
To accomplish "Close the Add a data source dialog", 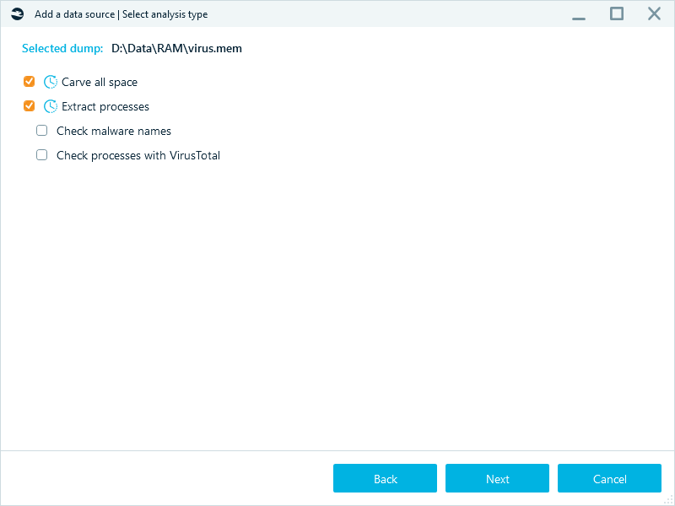I will [x=654, y=13].
